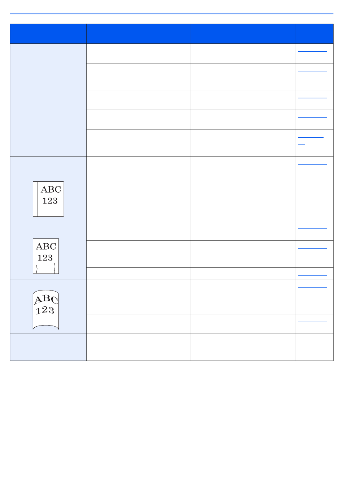Open the second reference link in the table
Viewport: 343px width, 495px height.
click(x=312, y=71)
